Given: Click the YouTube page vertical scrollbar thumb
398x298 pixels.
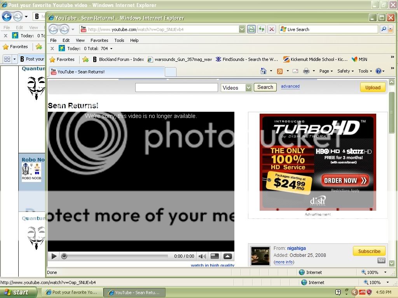Looking at the screenshot, I should [x=391, y=112].
